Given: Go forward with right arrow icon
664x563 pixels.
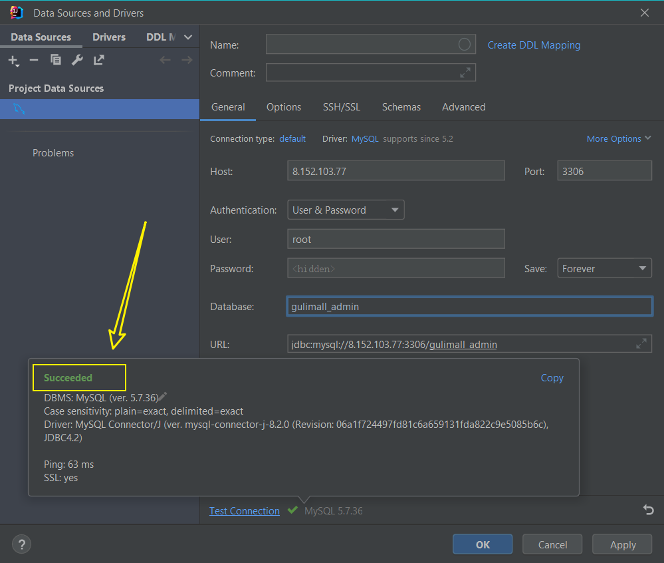Looking at the screenshot, I should (187, 60).
